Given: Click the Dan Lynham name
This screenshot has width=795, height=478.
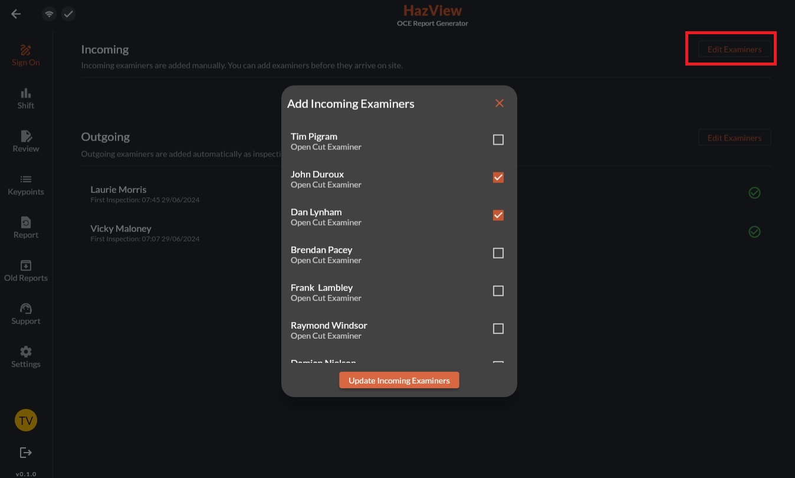Looking at the screenshot, I should pyautogui.click(x=316, y=212).
